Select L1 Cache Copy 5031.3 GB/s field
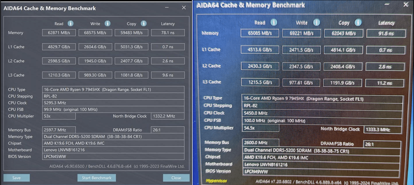The width and height of the screenshot is (414, 185). coord(132,47)
